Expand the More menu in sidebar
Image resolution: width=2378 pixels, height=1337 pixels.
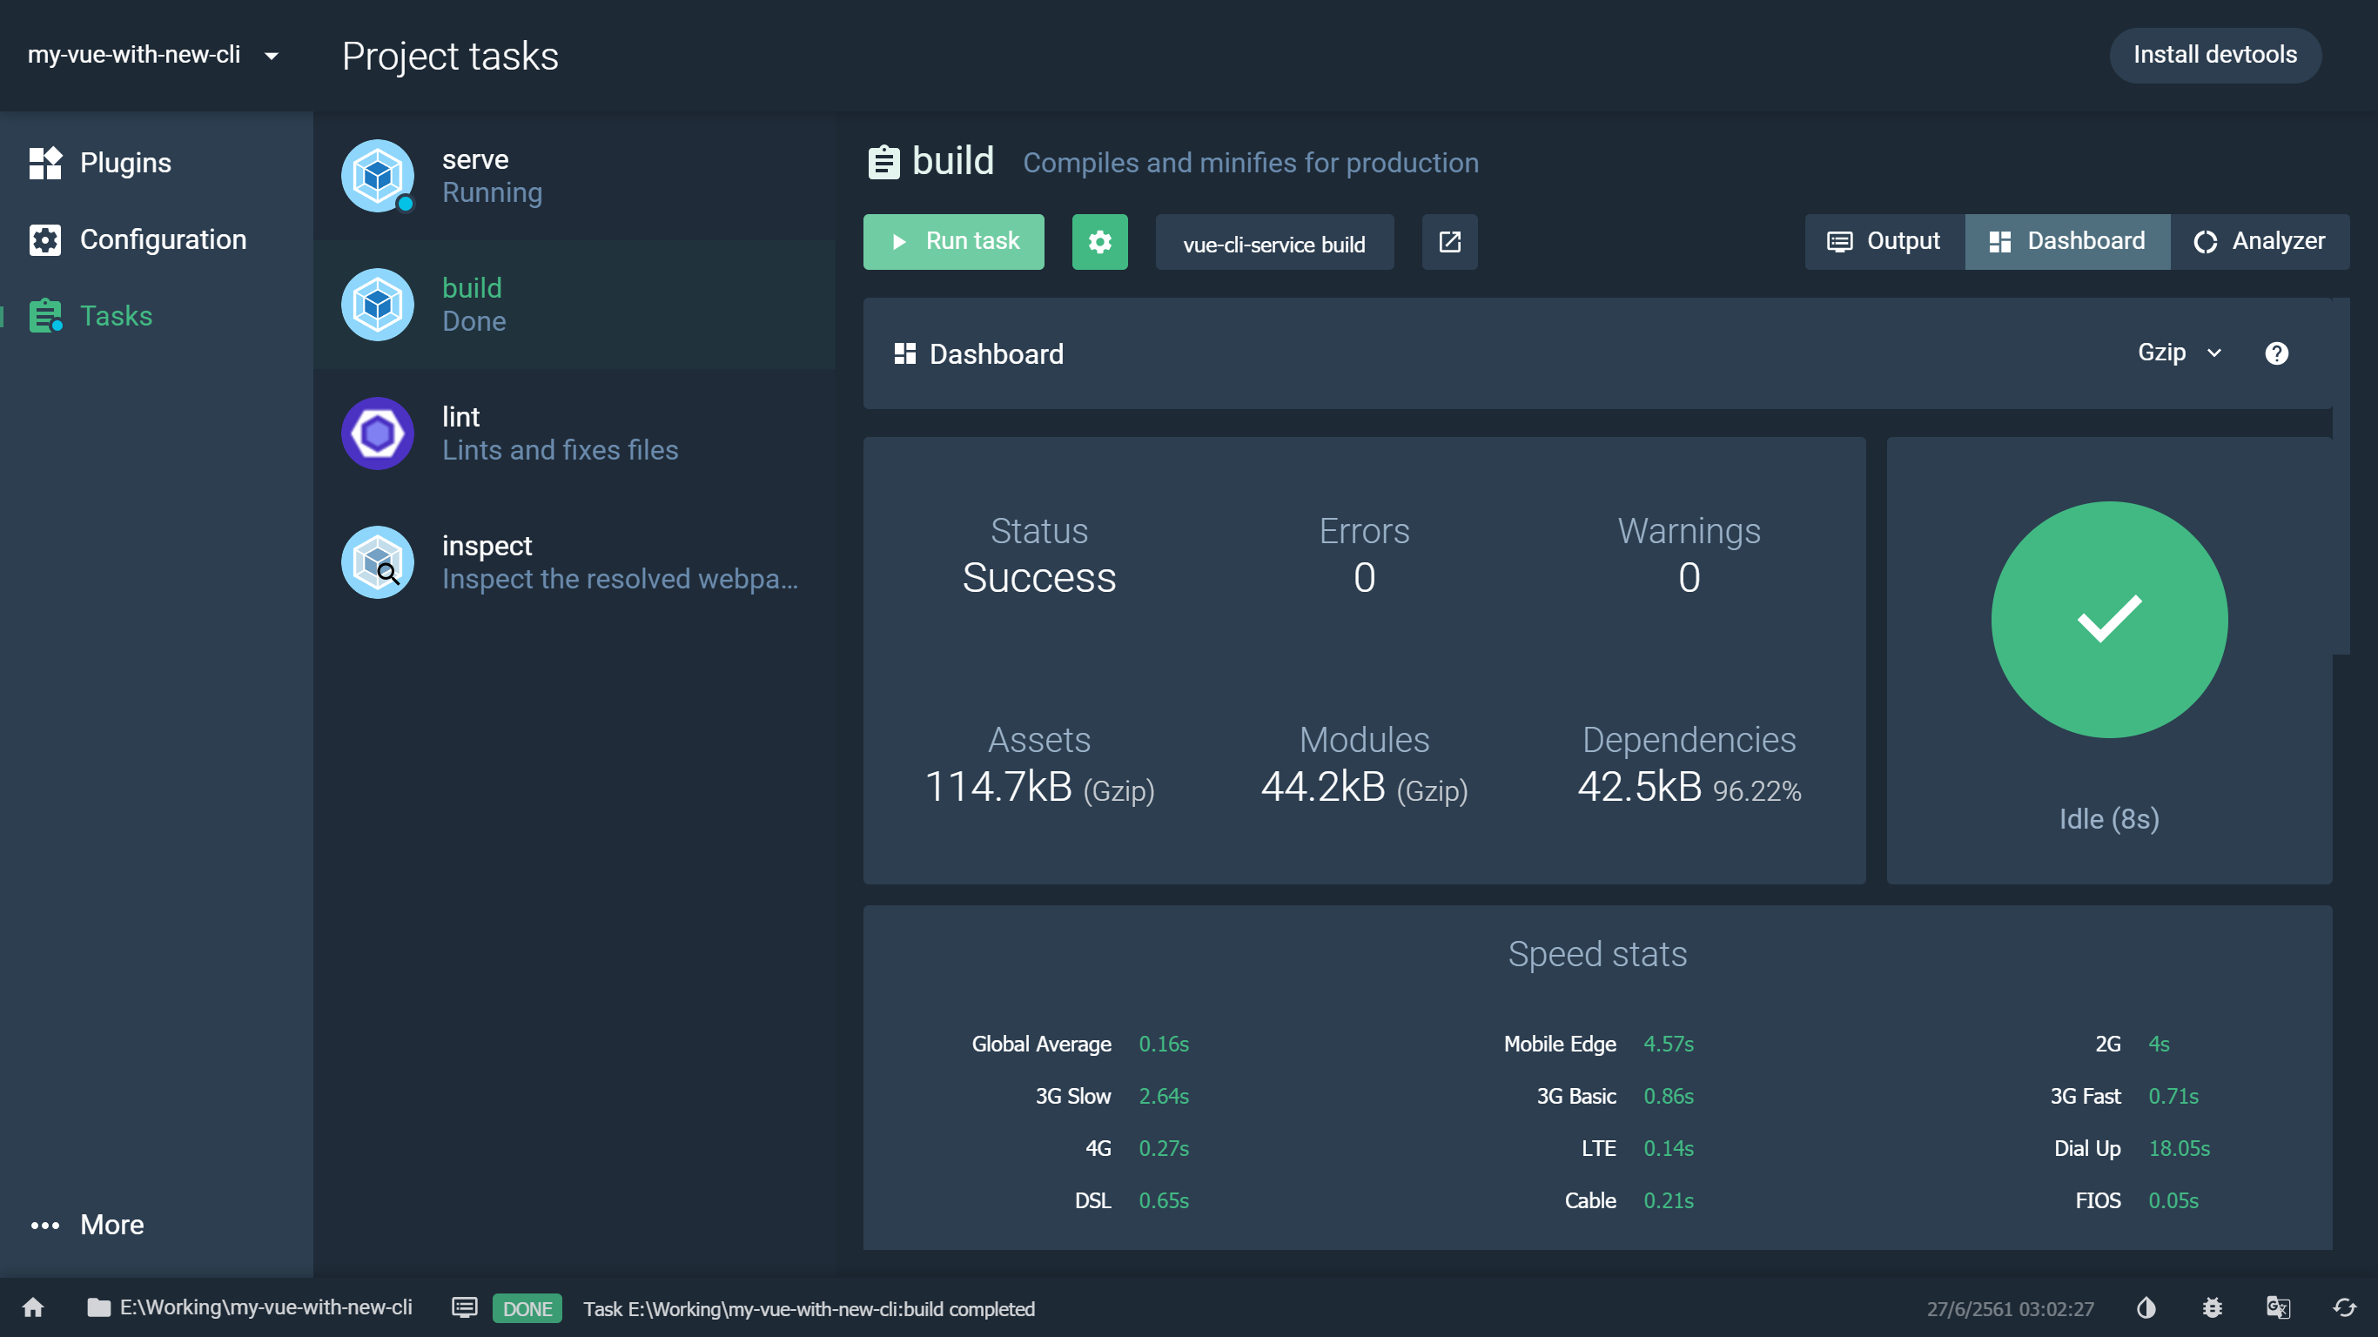(111, 1225)
